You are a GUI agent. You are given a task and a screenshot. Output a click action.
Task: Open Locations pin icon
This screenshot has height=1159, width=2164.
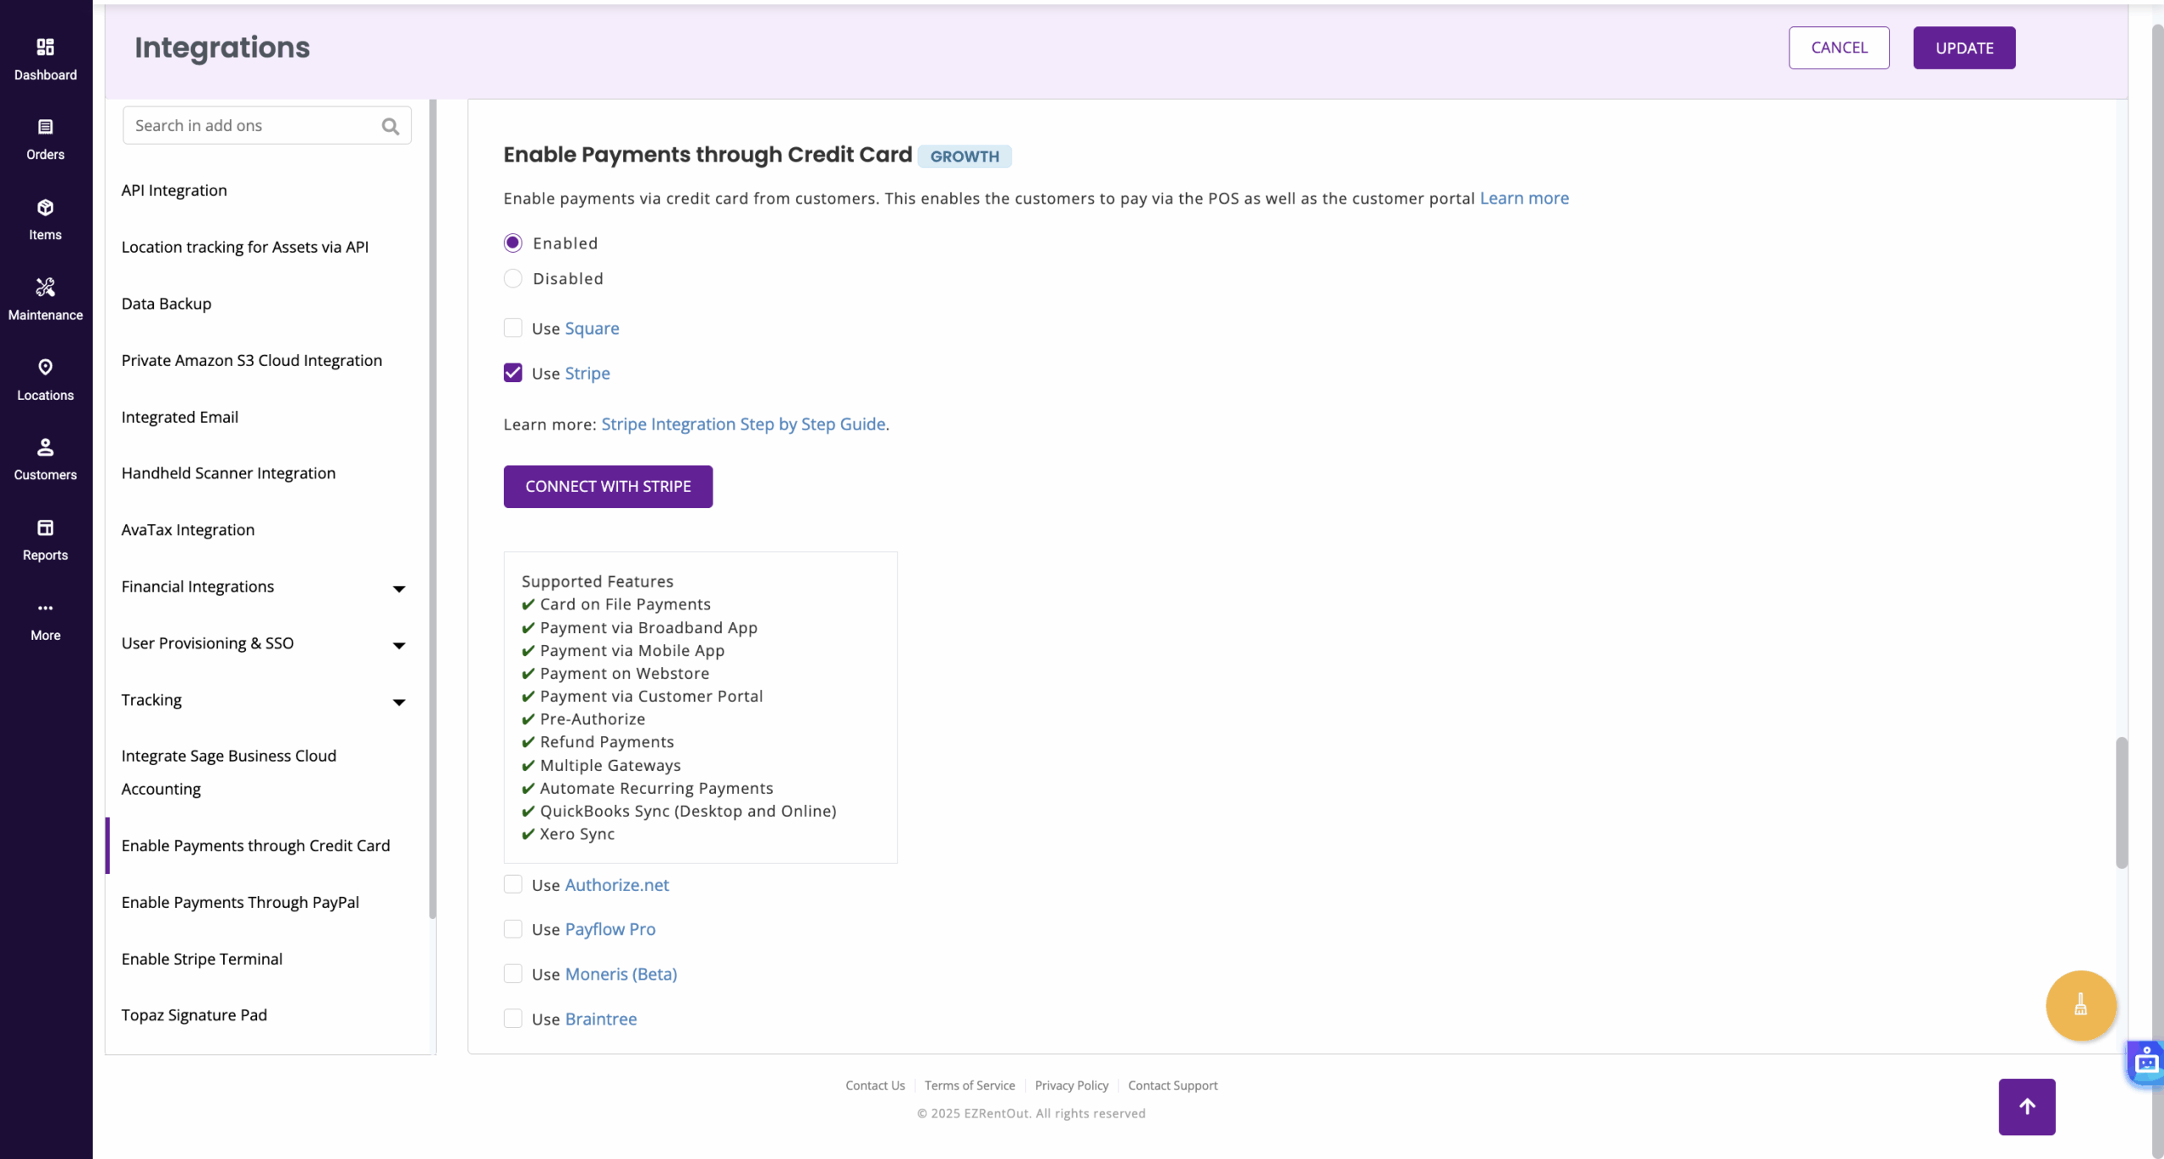click(46, 367)
